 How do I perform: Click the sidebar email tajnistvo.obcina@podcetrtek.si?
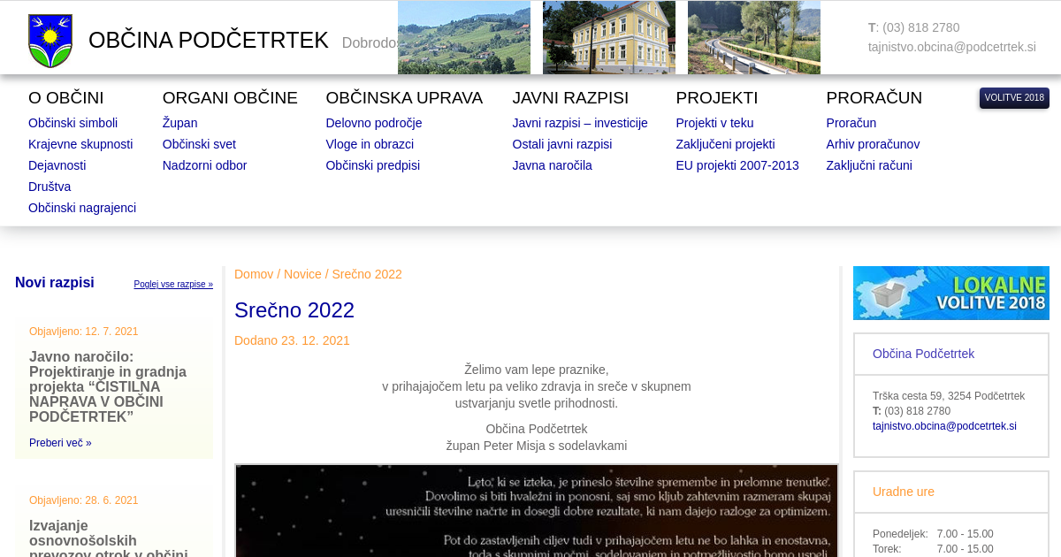coord(944,426)
